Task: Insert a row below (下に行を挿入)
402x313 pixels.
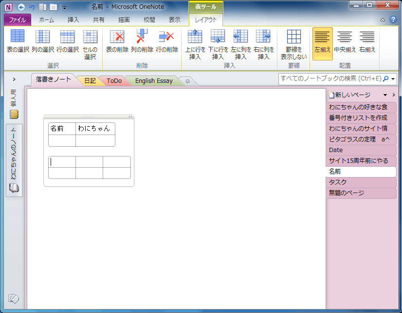Action: click(218, 44)
